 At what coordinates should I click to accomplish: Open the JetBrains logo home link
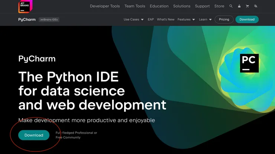pos(25,6)
